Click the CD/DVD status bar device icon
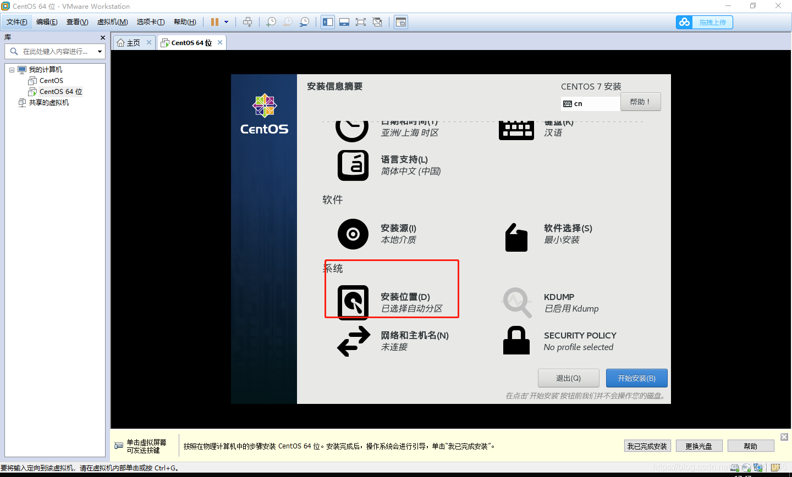The image size is (792, 477). coord(746,468)
